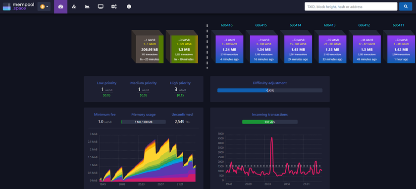
Task: Focus the TXID search input field
Action: point(351,6)
